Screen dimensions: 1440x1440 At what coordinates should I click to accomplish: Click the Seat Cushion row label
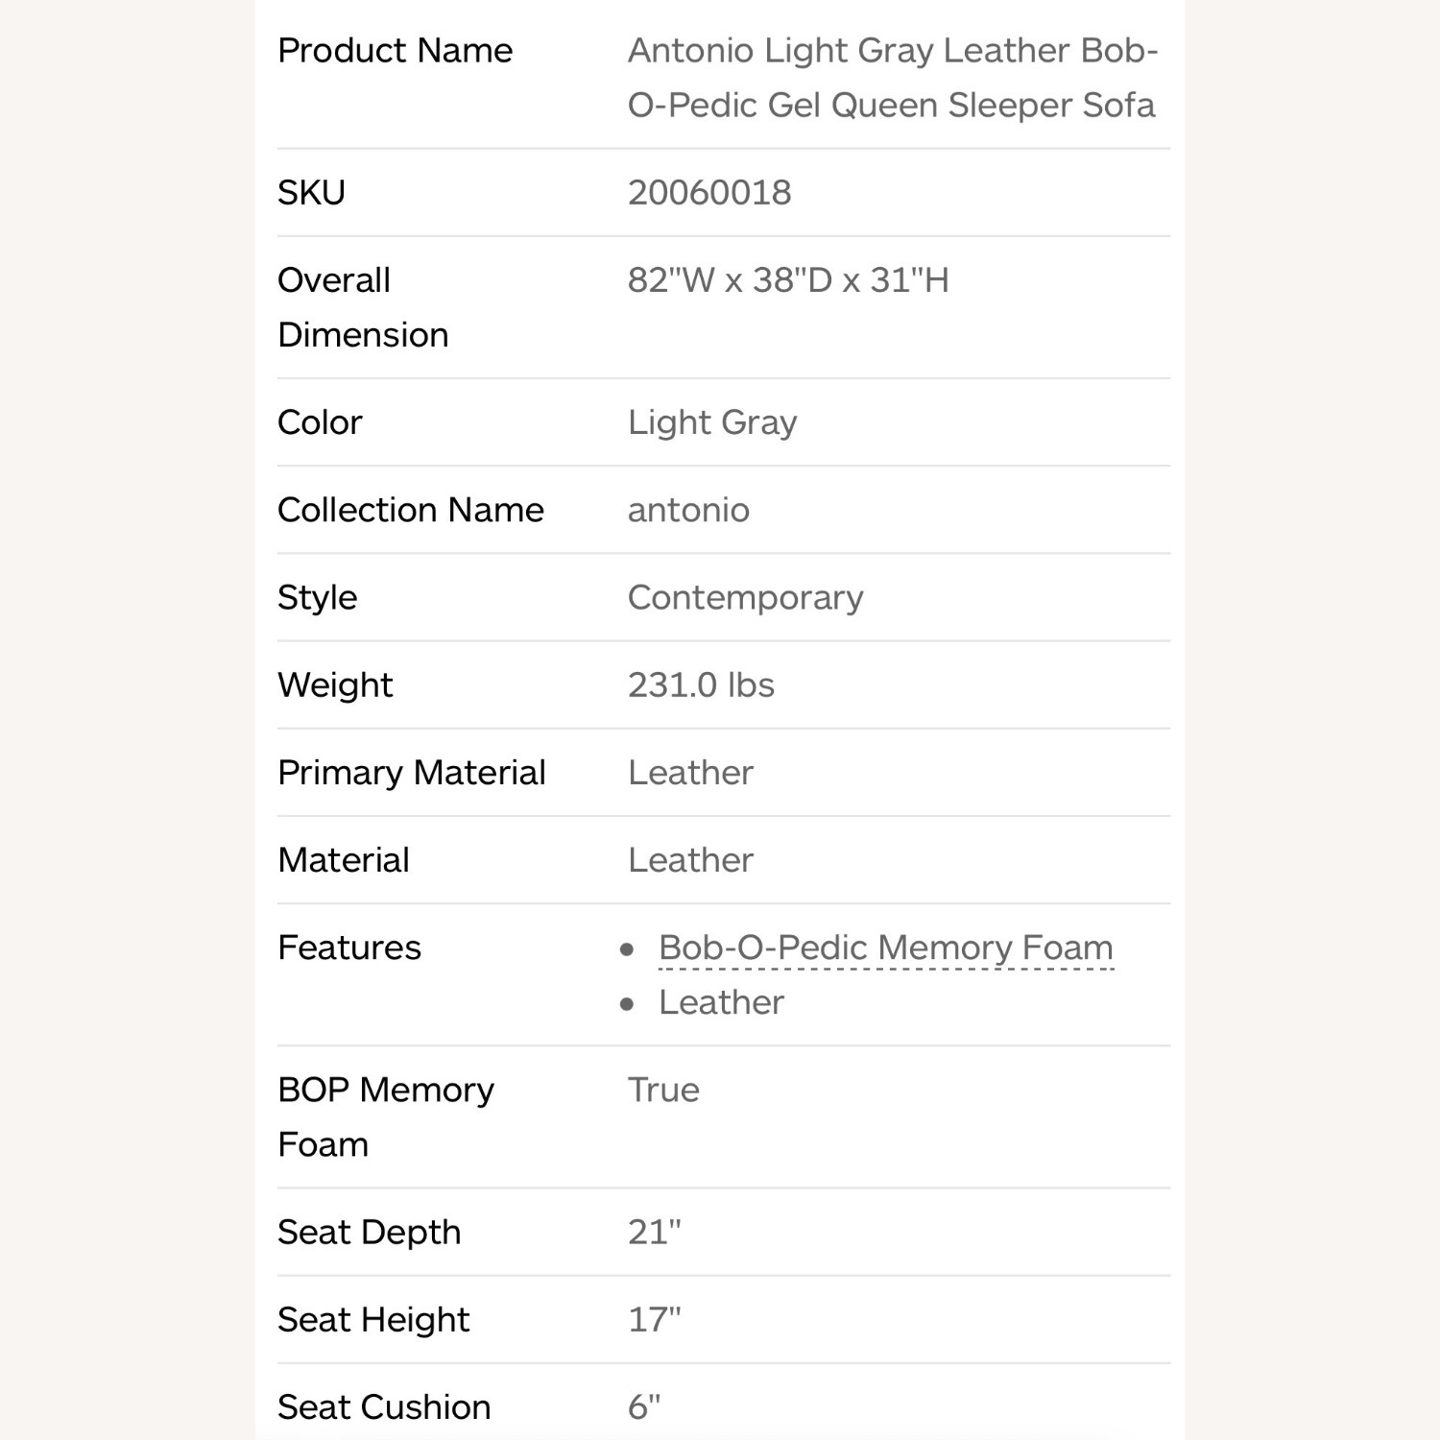coord(384,1406)
